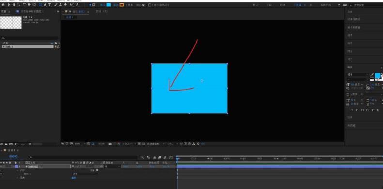Open the viewer magnification ratio dropdown
The height and width of the screenshot is (189, 383).
click(x=80, y=144)
